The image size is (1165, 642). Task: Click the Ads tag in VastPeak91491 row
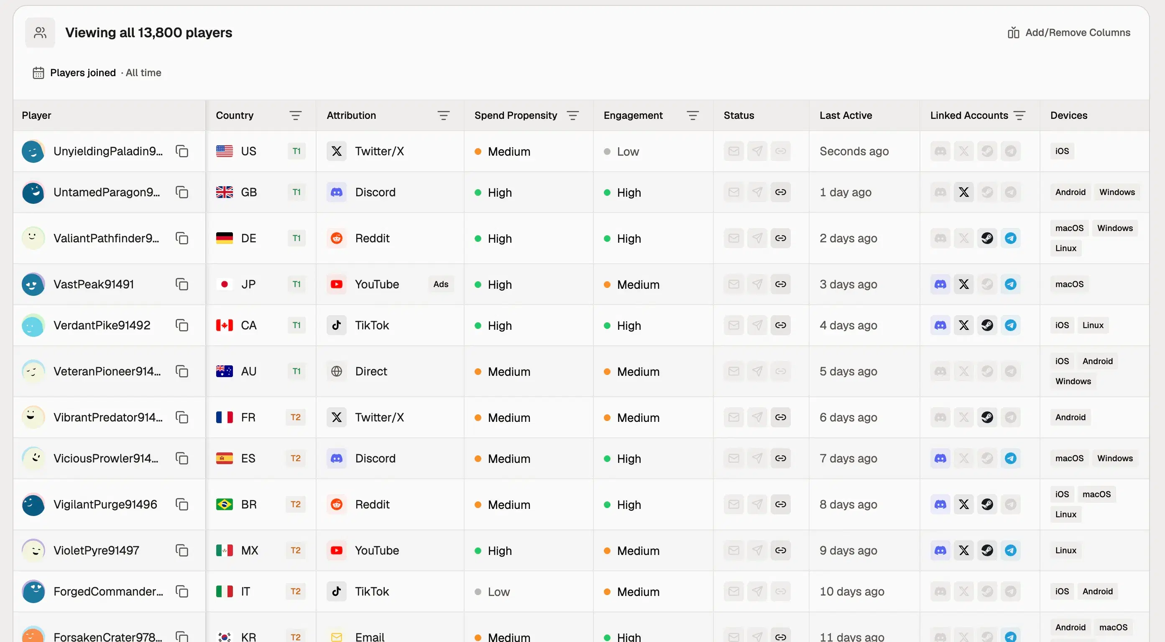pos(441,284)
